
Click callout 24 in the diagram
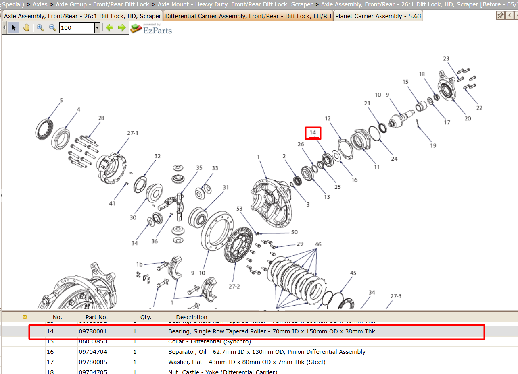pos(394,159)
